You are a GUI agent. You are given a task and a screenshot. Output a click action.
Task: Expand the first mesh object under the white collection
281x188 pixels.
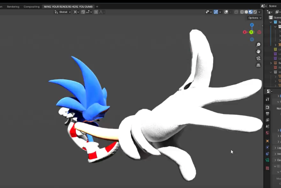tap(275, 77)
